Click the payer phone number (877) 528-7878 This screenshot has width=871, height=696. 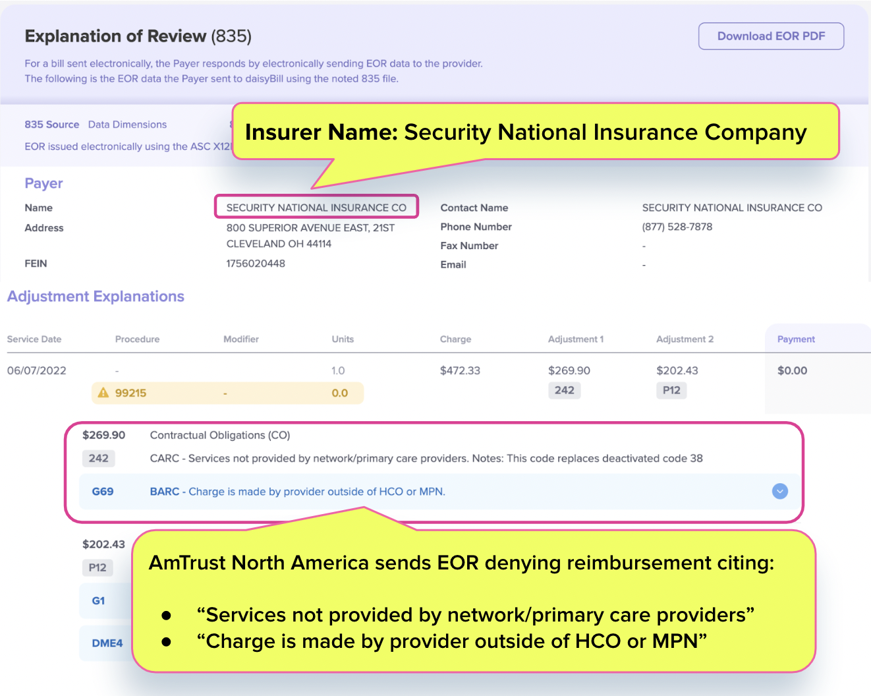[x=677, y=227]
